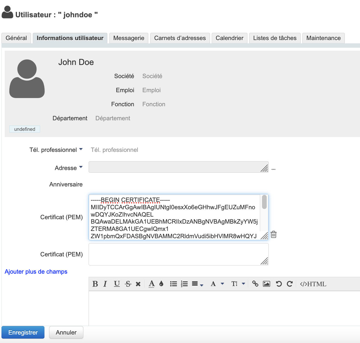Click the Ajouter plus de champs link
Image resolution: width=360 pixels, height=343 pixels.
click(36, 272)
